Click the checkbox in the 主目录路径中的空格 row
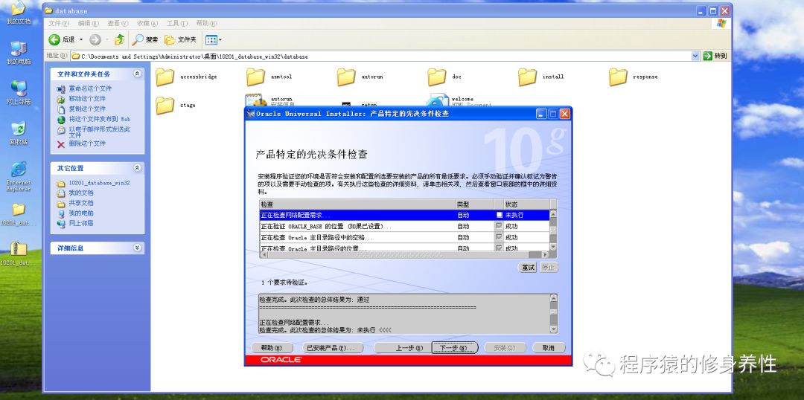The image size is (804, 400). pos(500,237)
